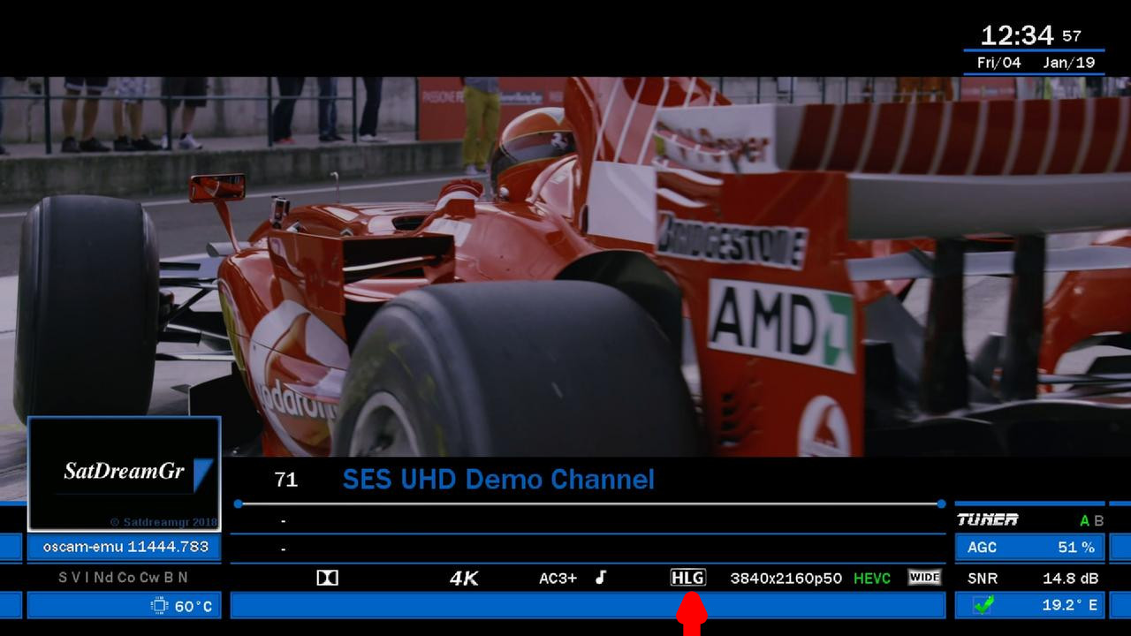The height and width of the screenshot is (636, 1131).
Task: Click the green checkmark lock icon
Action: click(983, 605)
